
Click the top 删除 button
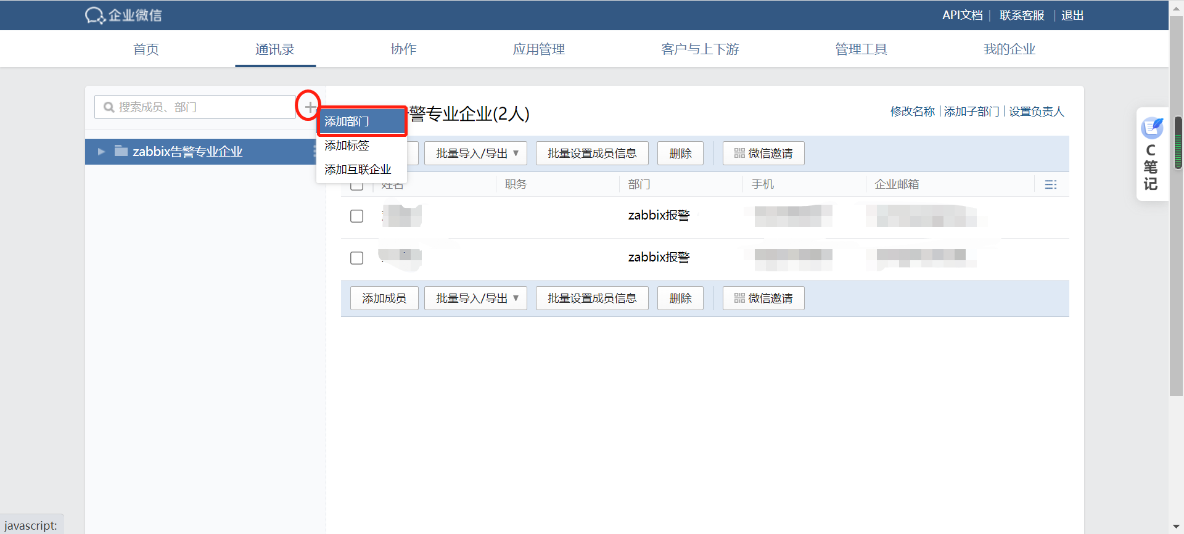pos(680,154)
